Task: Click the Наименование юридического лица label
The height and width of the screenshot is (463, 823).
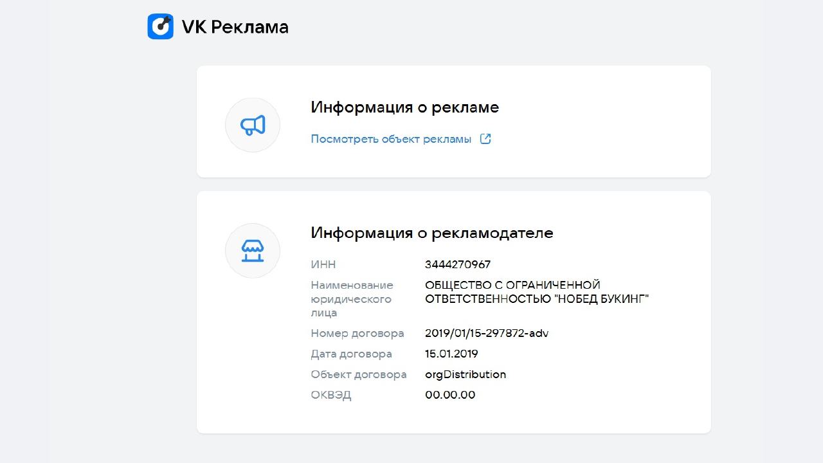Action: [x=352, y=299]
